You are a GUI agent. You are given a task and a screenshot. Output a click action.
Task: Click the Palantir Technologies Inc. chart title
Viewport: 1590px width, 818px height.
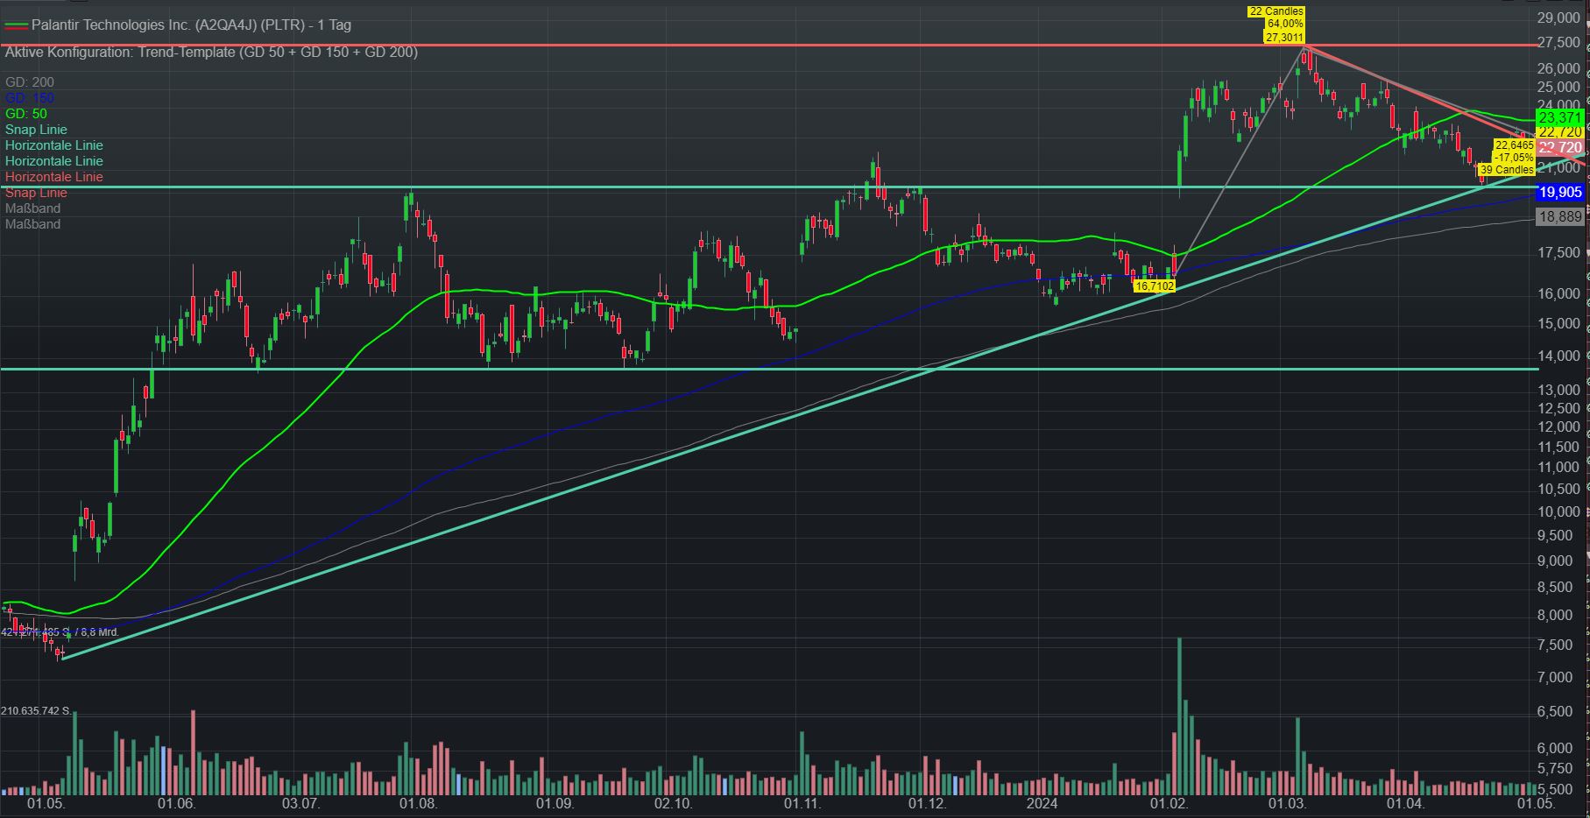191,25
